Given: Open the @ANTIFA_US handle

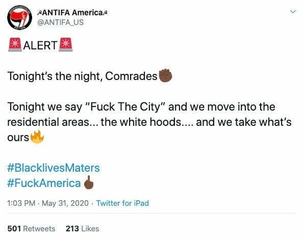Looking at the screenshot, I should coord(60,22).
